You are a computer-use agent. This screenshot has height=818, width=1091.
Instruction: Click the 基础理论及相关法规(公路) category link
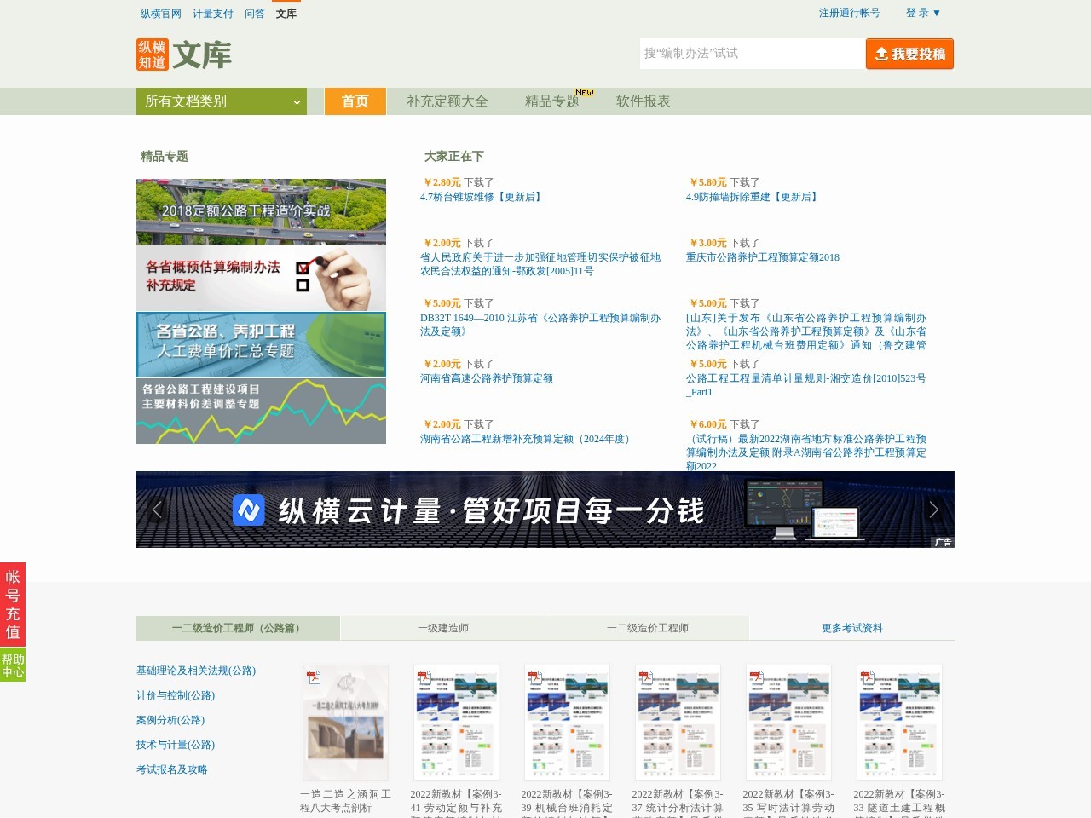(196, 671)
